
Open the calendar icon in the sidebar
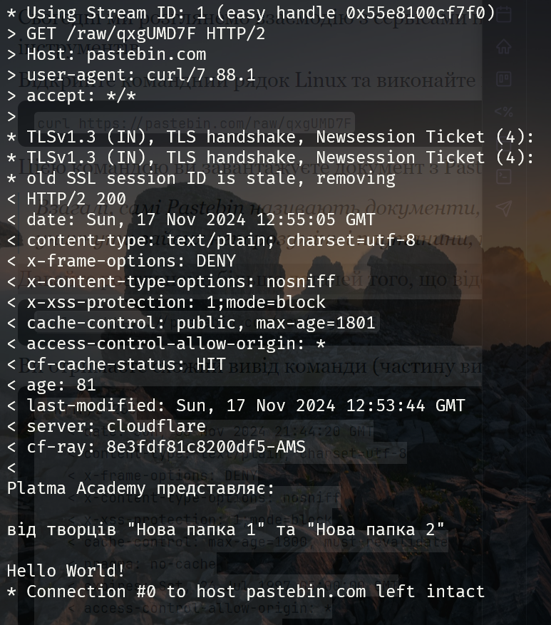[504, 15]
